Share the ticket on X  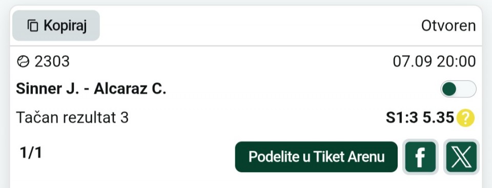pyautogui.click(x=461, y=157)
